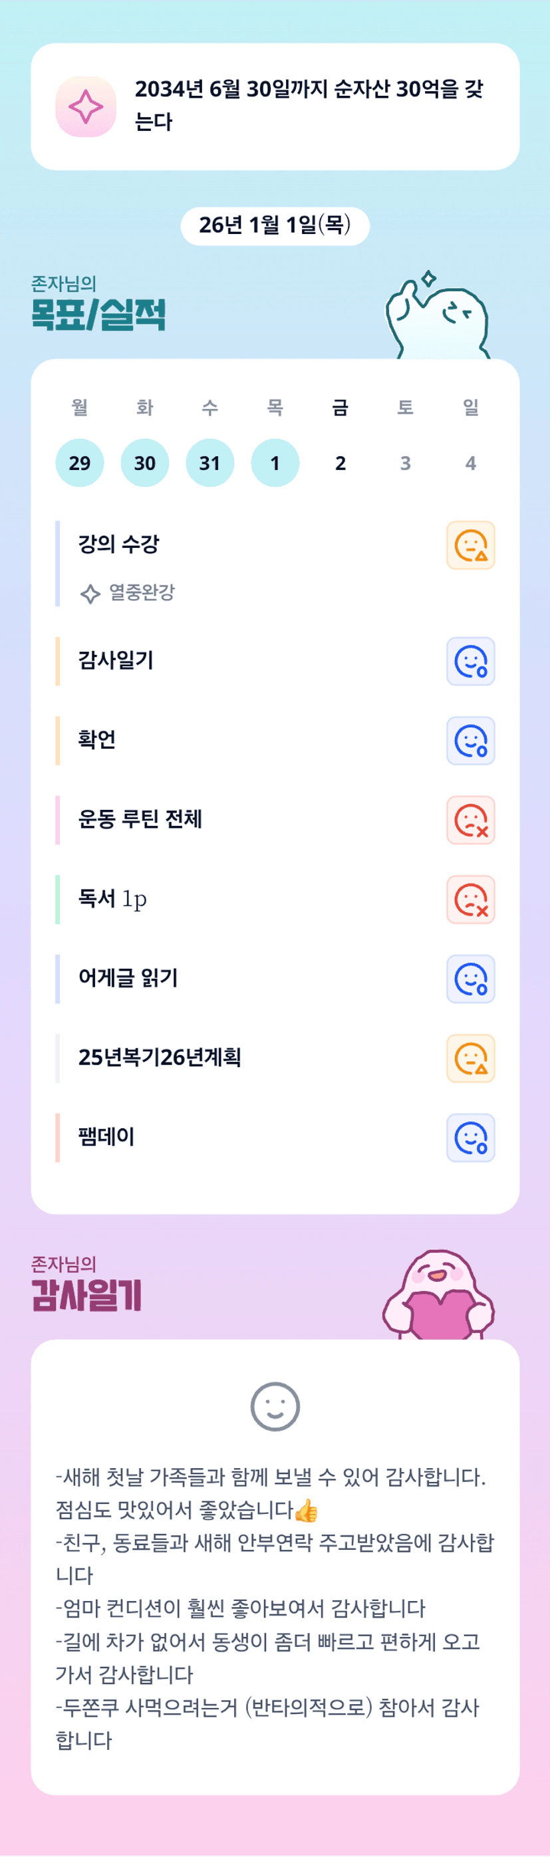
Task: Click the sparkle icon beside 열중완강
Action: point(90,594)
